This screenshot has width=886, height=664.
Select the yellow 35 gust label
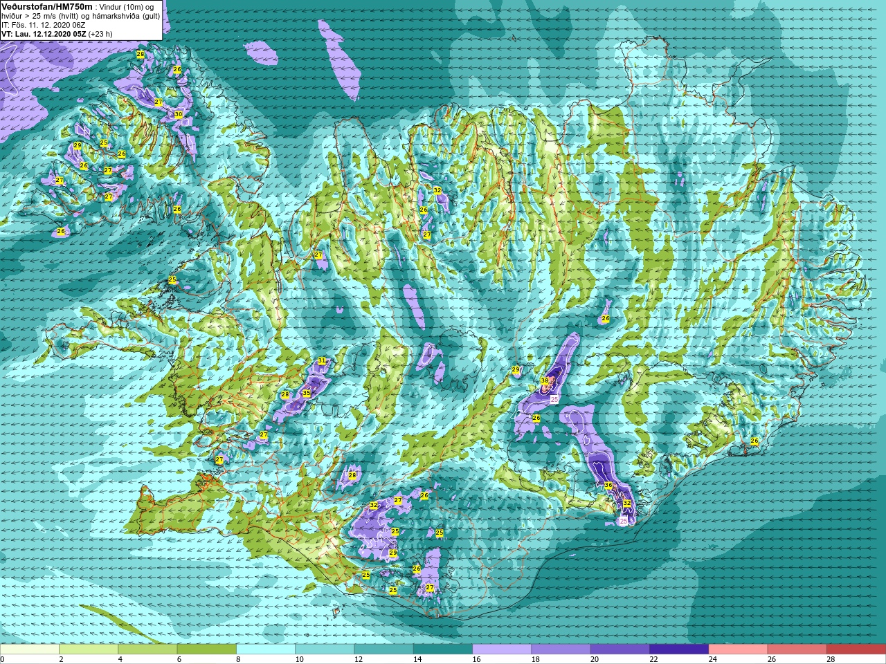307,393
